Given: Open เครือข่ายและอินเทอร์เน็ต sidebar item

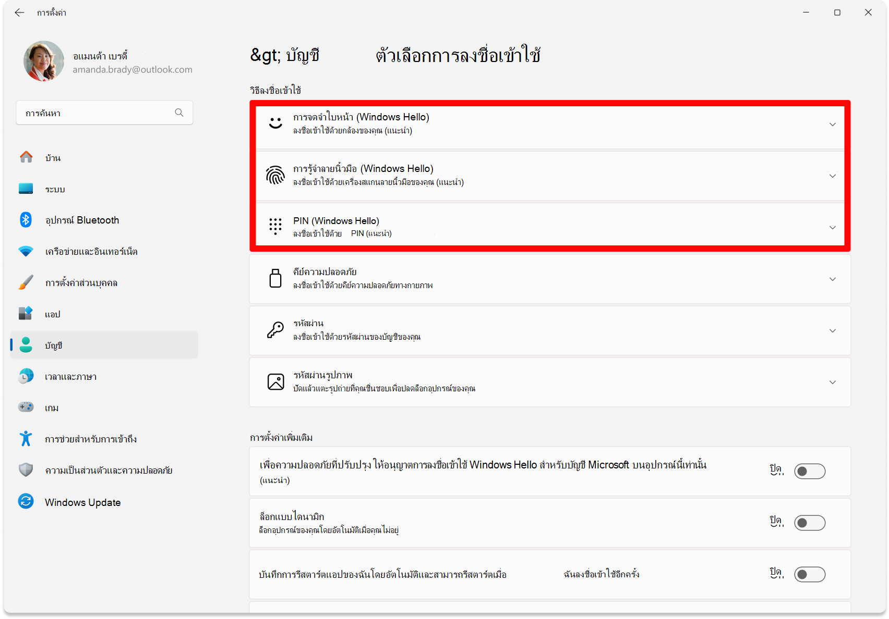Looking at the screenshot, I should point(104,251).
